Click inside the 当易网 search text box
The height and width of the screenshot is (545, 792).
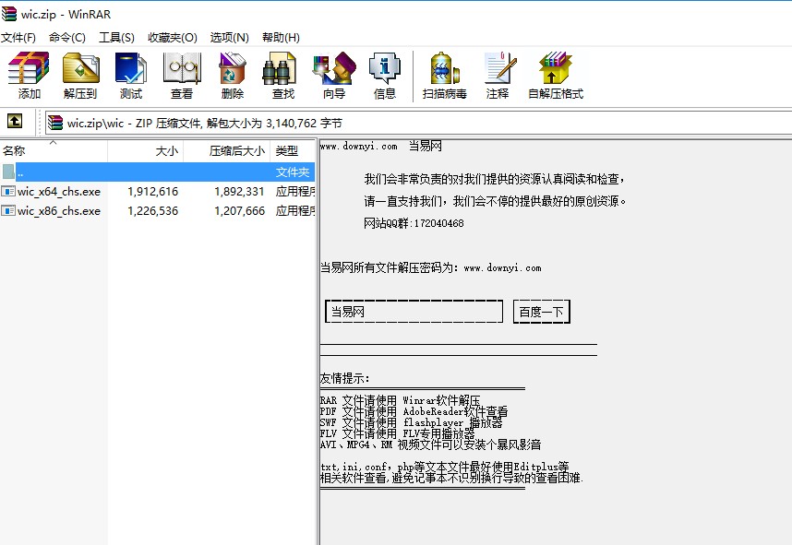pyautogui.click(x=413, y=311)
